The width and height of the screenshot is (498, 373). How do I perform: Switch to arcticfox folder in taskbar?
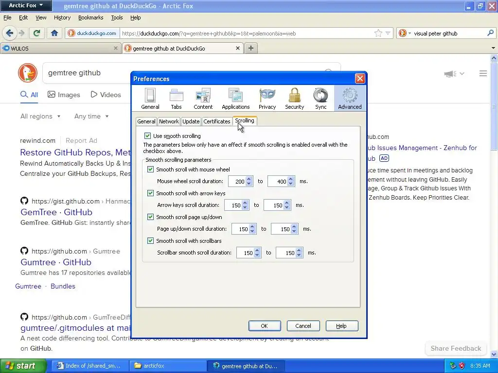(168, 366)
